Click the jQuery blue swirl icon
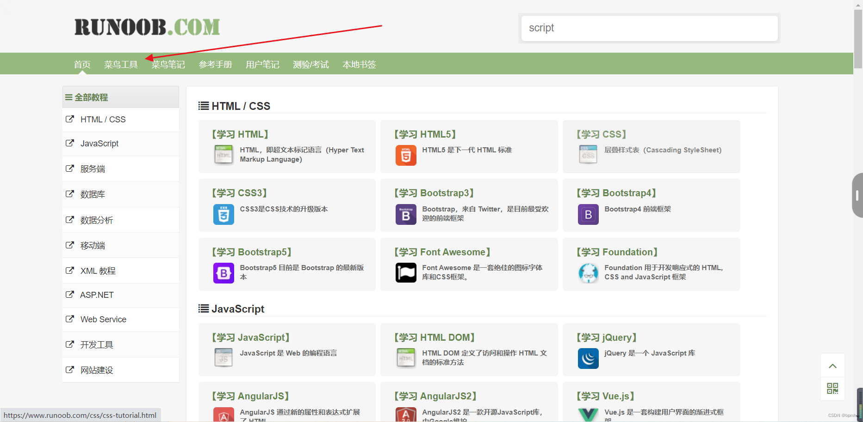 pos(588,358)
